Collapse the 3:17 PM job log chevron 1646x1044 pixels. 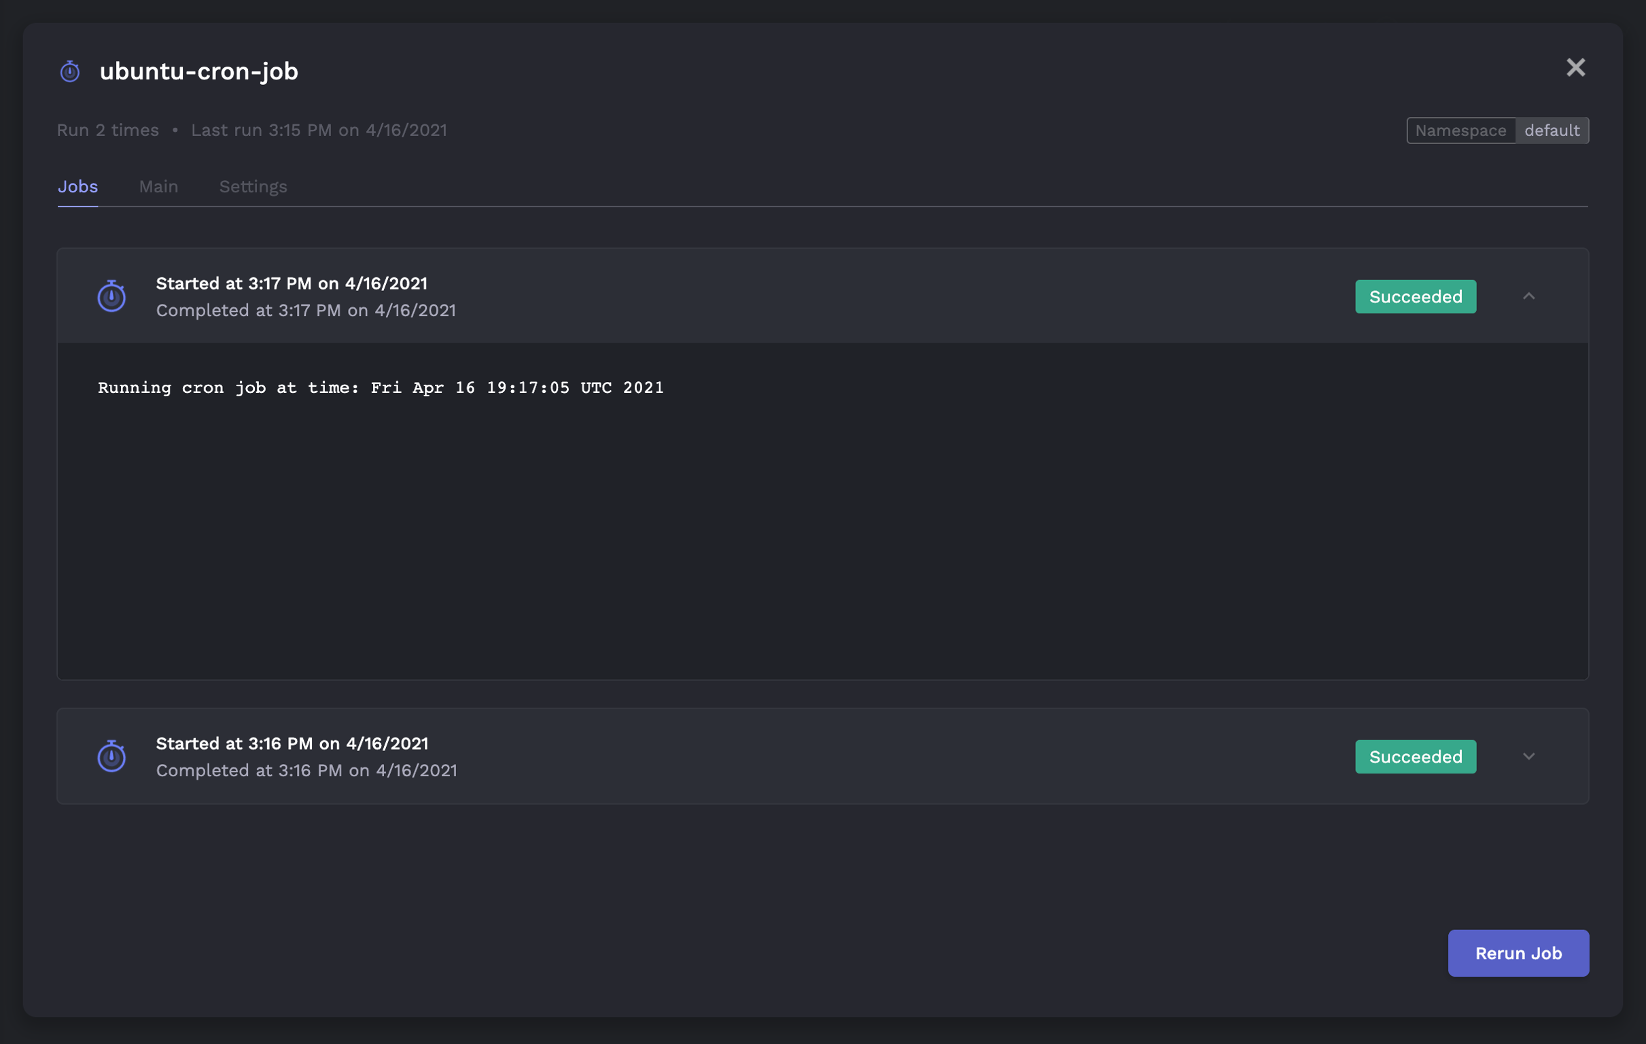click(x=1529, y=296)
